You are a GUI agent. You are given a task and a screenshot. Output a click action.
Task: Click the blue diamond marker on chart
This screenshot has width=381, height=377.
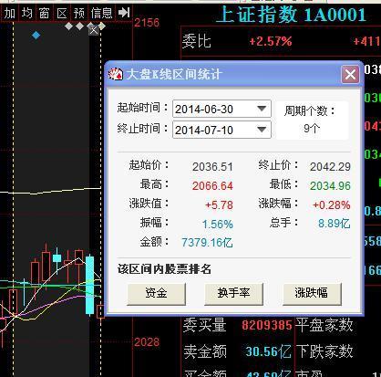pyautogui.click(x=36, y=36)
